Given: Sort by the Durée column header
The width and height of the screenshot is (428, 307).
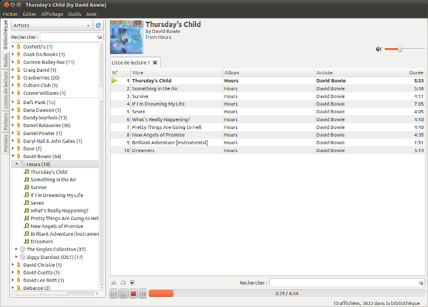Looking at the screenshot, I should click(416, 72).
